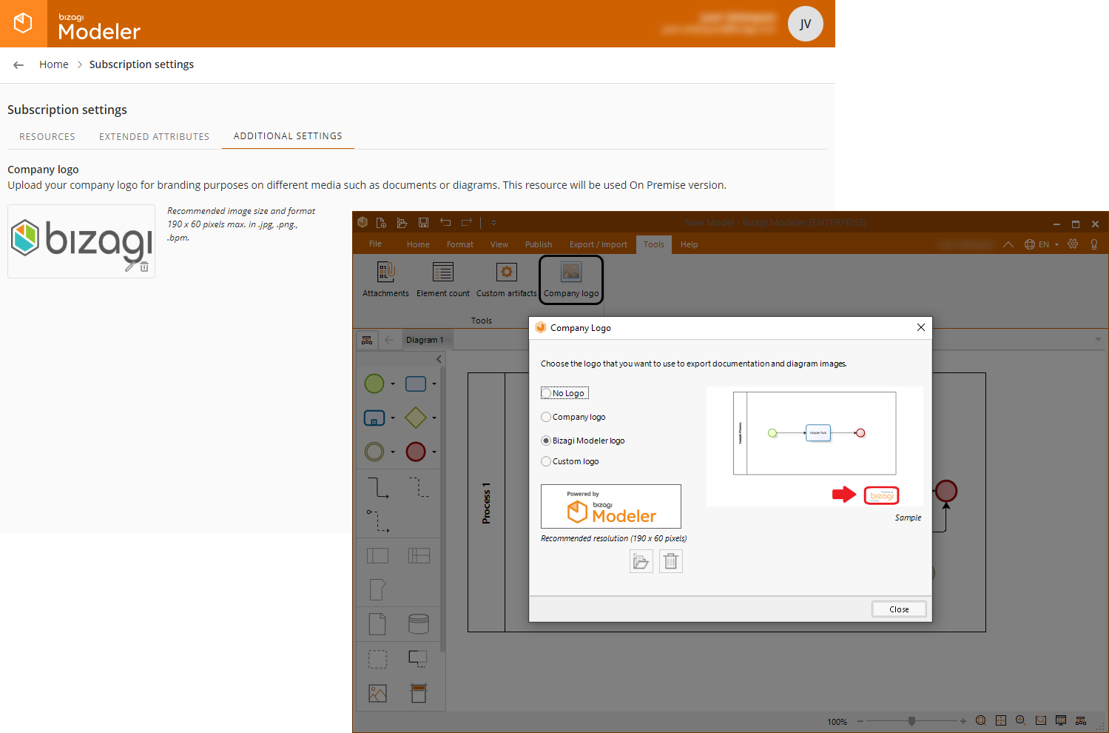The width and height of the screenshot is (1109, 733).
Task: Open Element count tool in ribbon
Action: [443, 279]
